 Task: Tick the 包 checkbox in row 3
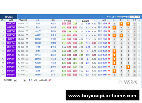tap(139, 31)
